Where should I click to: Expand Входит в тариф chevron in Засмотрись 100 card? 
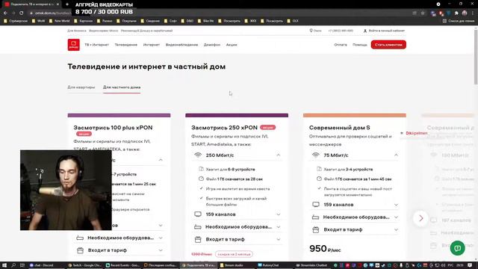pyautogui.click(x=161, y=250)
